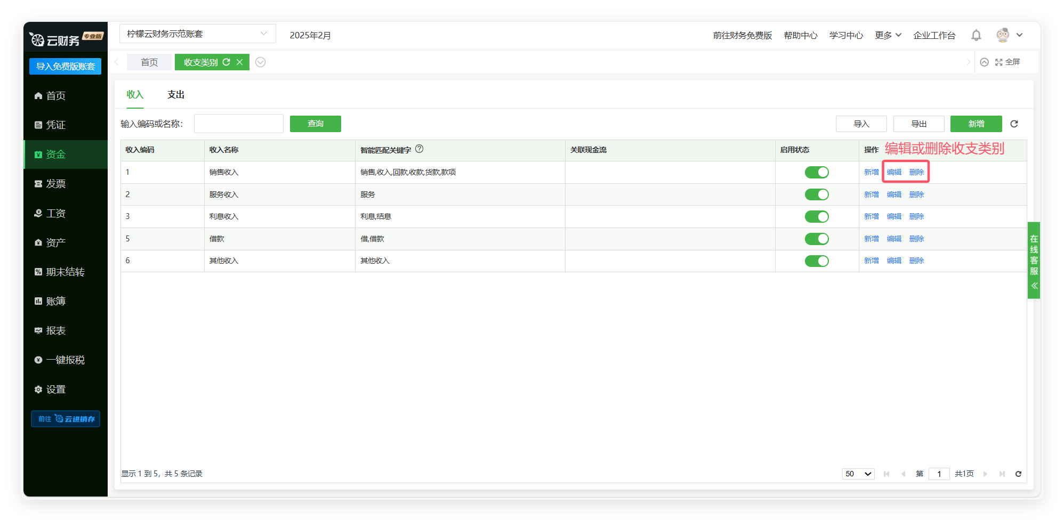Toggle the 利息收入 enable status switch
This screenshot has height=520, width=1064.
click(x=817, y=216)
